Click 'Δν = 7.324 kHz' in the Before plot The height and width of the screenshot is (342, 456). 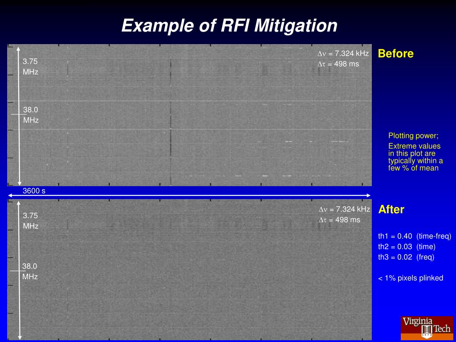343,53
